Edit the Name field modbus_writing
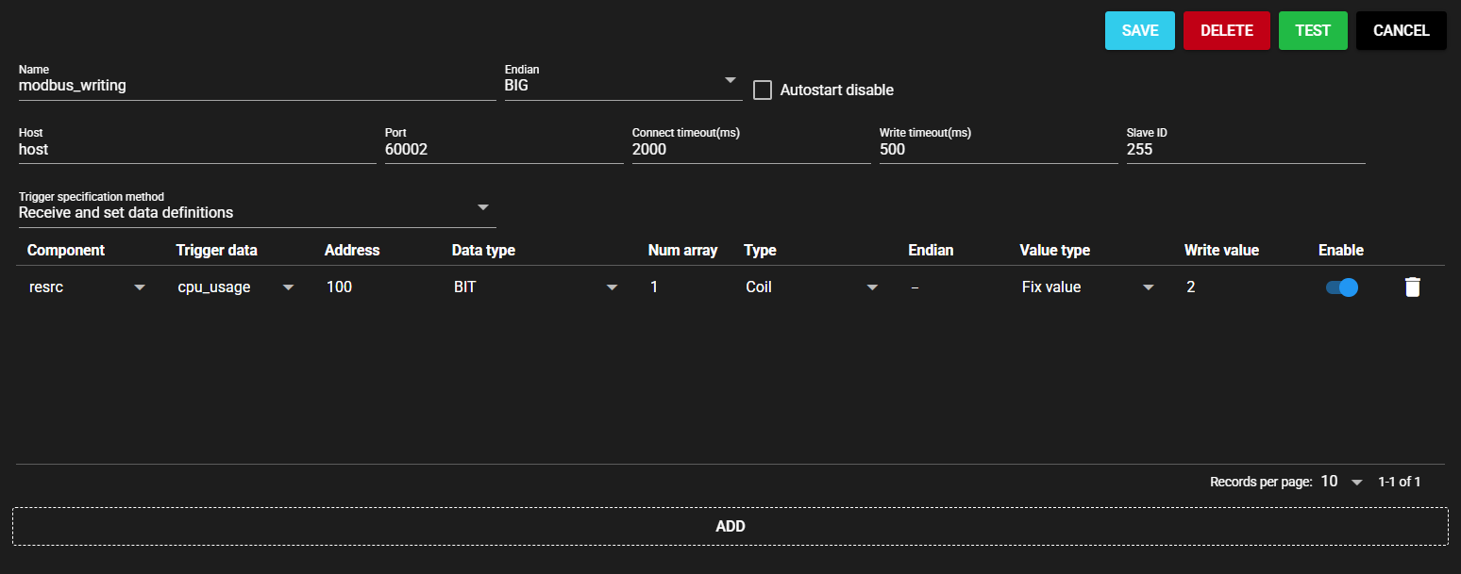 (256, 86)
